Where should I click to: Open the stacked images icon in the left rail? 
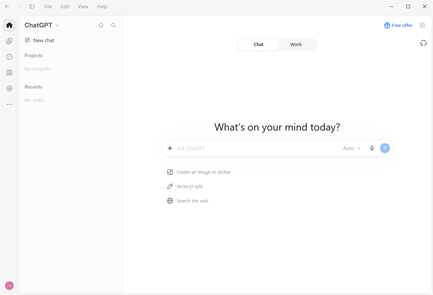9,41
